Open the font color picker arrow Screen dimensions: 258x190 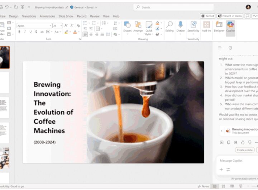pyautogui.click(x=79, y=32)
